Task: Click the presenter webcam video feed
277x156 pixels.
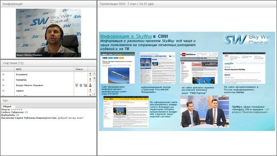Action: pos(48,33)
